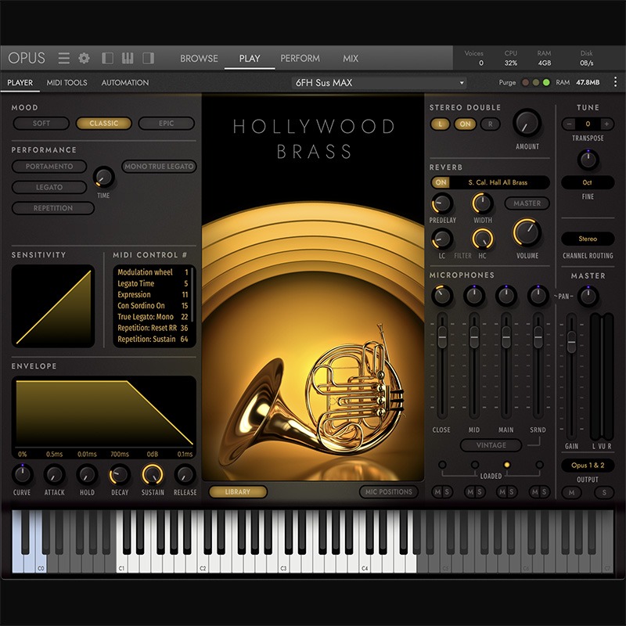
Task: Click the reverb Width knob
Action: point(483,203)
